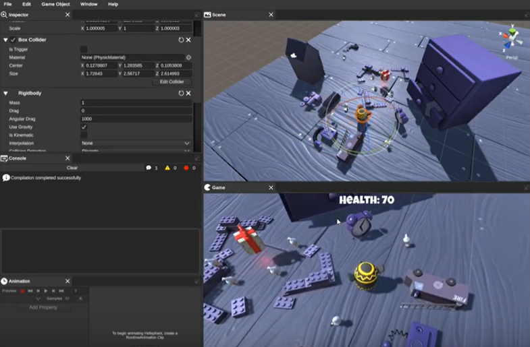
Task: Open the Game Object menu
Action: pyautogui.click(x=55, y=4)
